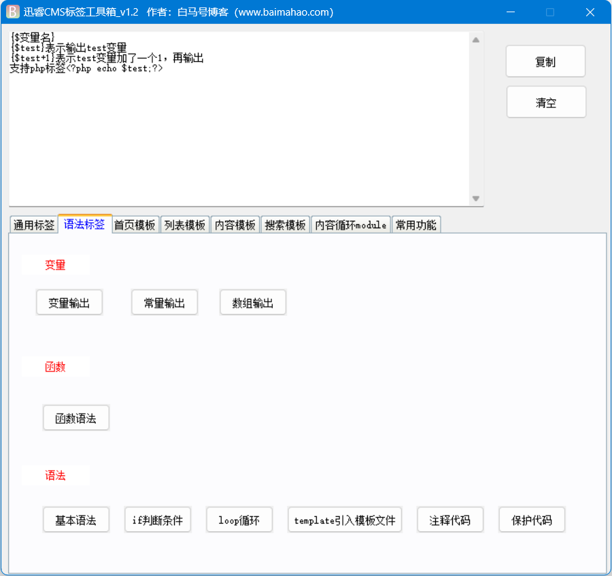Select the 内容循环module tab
The height and width of the screenshot is (576, 612).
pos(351,225)
